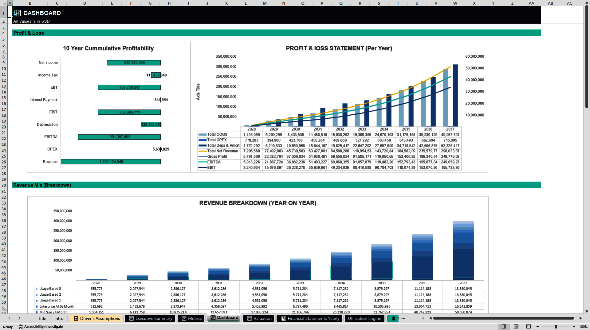Click the horizontal scrollbar thumb

pyautogui.click(x=503, y=318)
